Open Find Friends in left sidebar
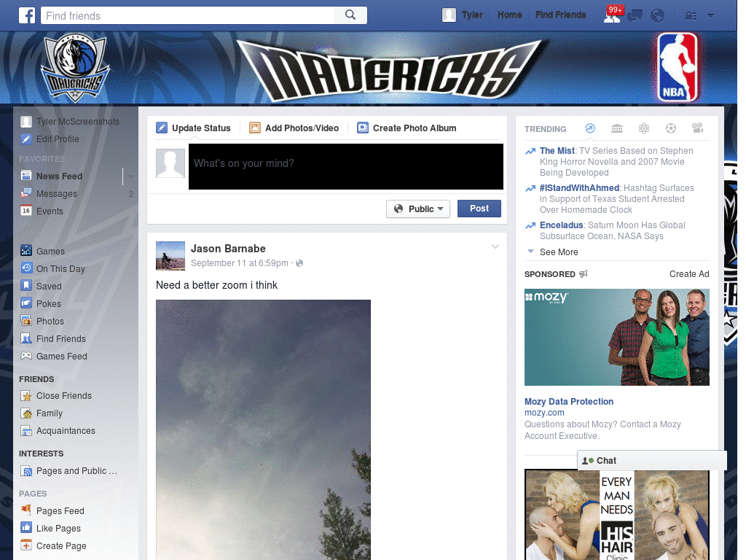 tap(61, 338)
